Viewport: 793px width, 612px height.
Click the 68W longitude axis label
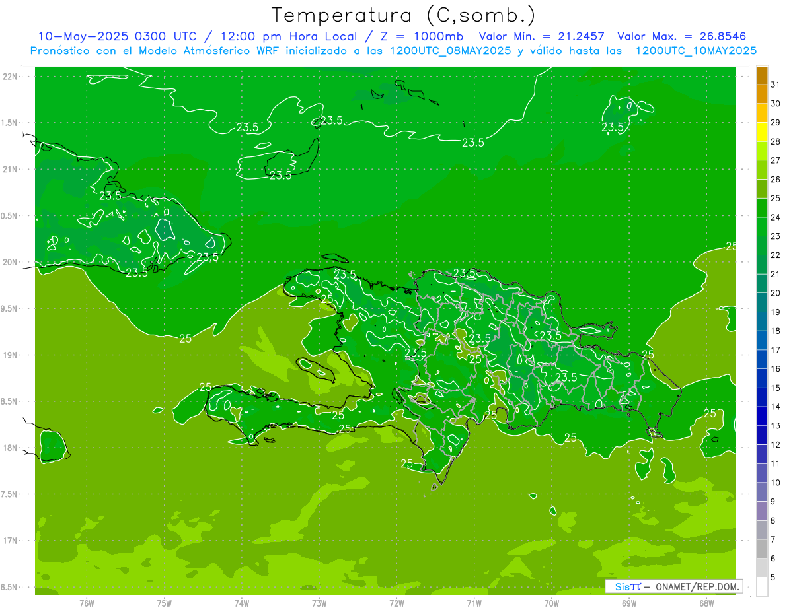point(706,603)
